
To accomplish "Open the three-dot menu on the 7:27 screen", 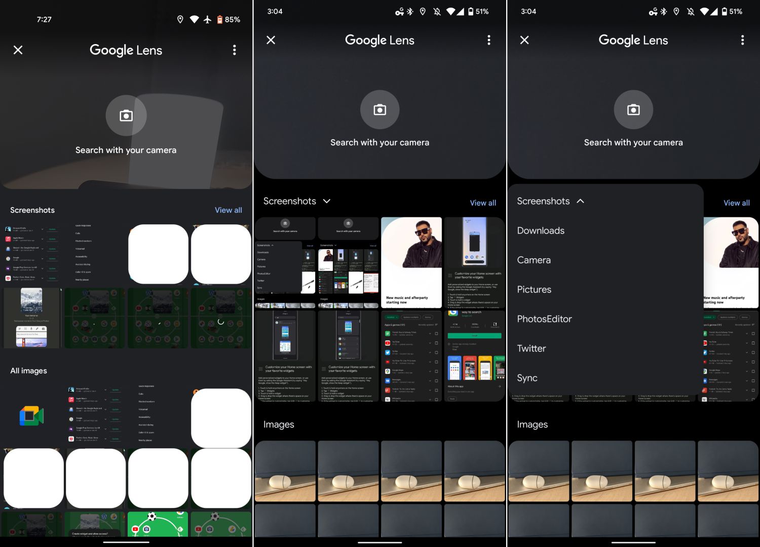I will click(234, 50).
